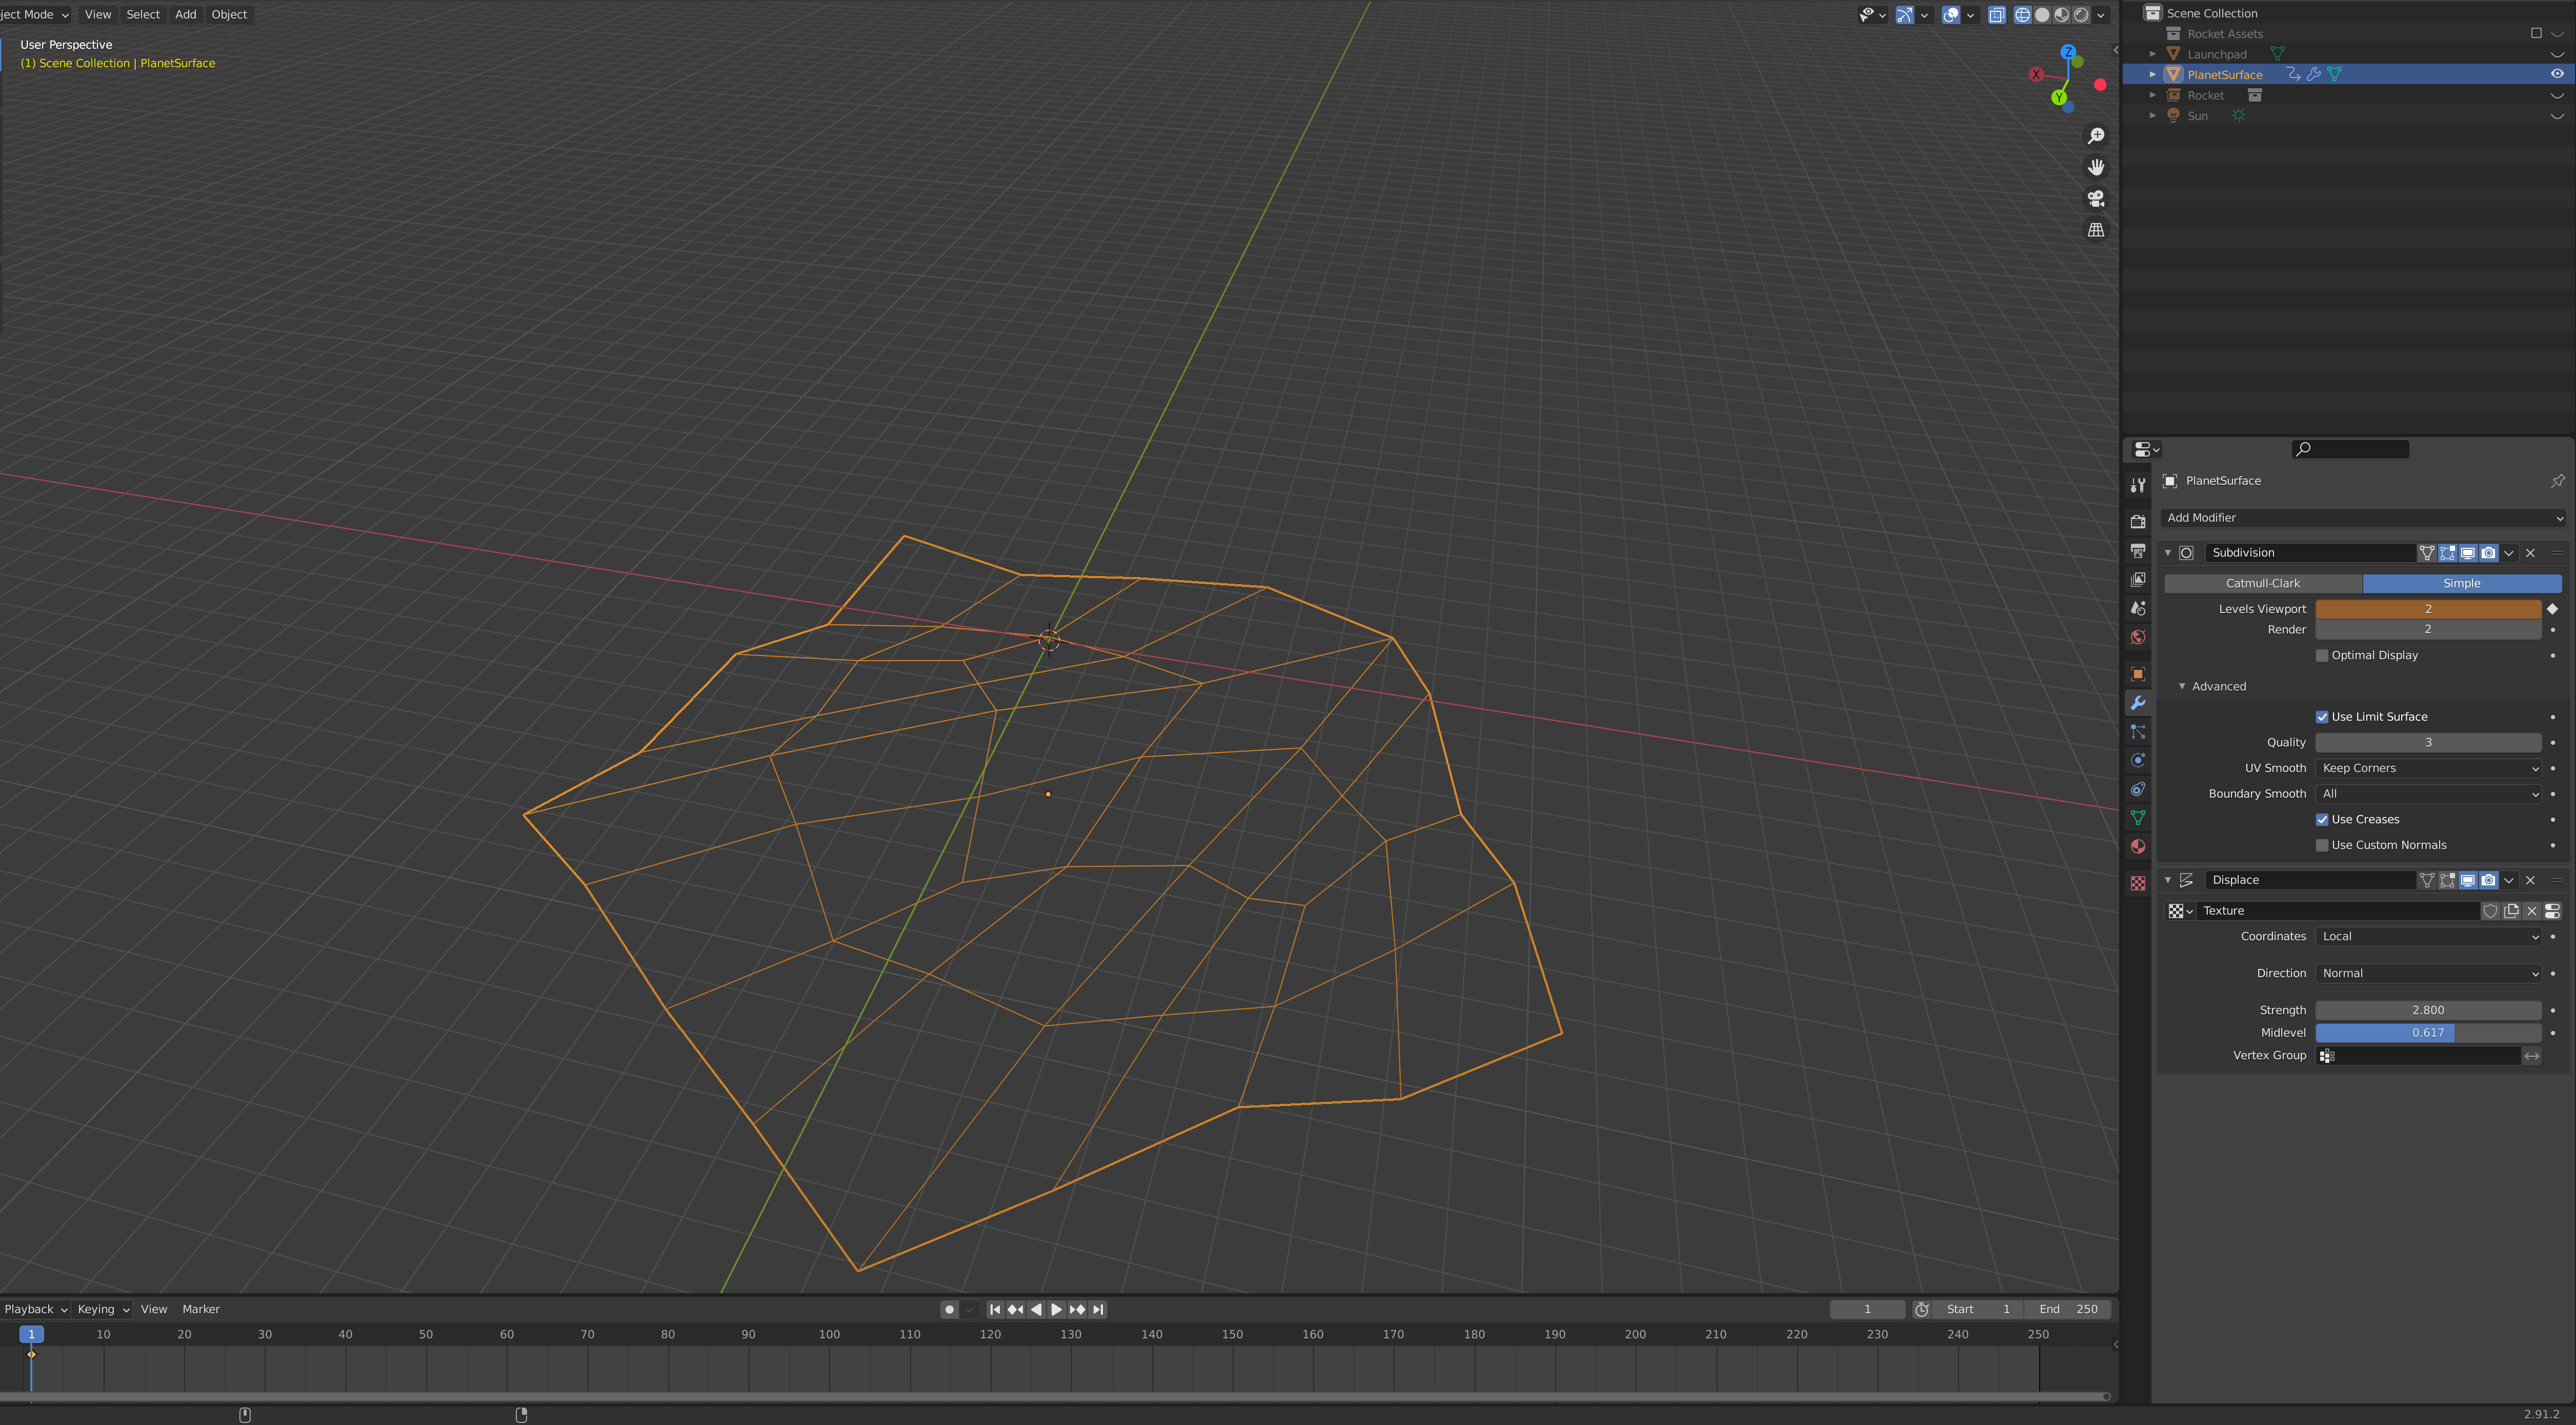Click the zoom view magnifier icon
The width and height of the screenshot is (2576, 1425).
point(2096,136)
